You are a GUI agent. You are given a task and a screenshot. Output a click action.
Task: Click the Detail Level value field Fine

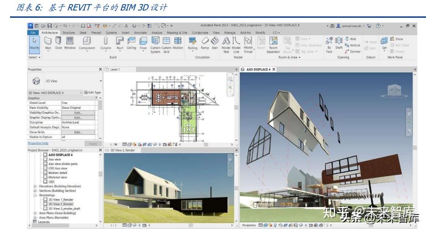tap(78, 103)
